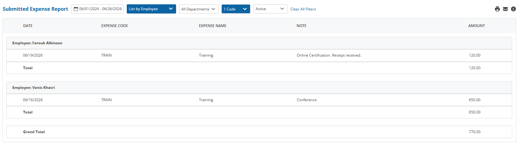Viewport: 519px width, 147px height.
Task: Click the NOTE column header
Action: (302, 26)
